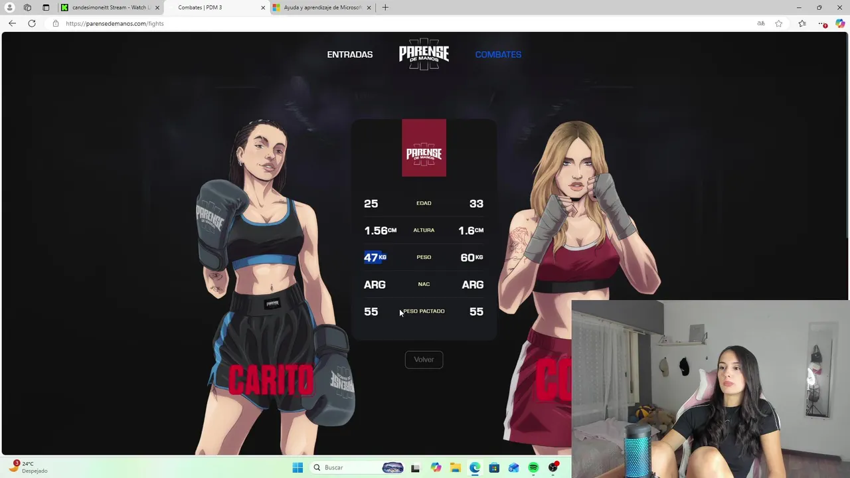
Task: Click the highlighted 47 KG weight value
Action: (375, 258)
